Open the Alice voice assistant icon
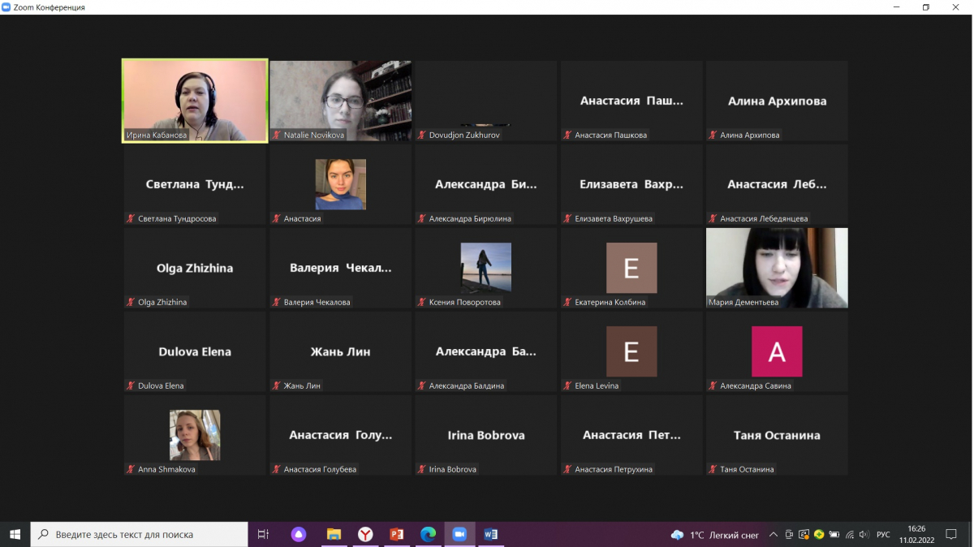The height and width of the screenshot is (547, 974). click(x=299, y=534)
